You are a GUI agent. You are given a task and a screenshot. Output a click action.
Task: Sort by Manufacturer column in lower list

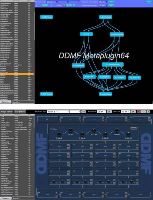point(21,115)
